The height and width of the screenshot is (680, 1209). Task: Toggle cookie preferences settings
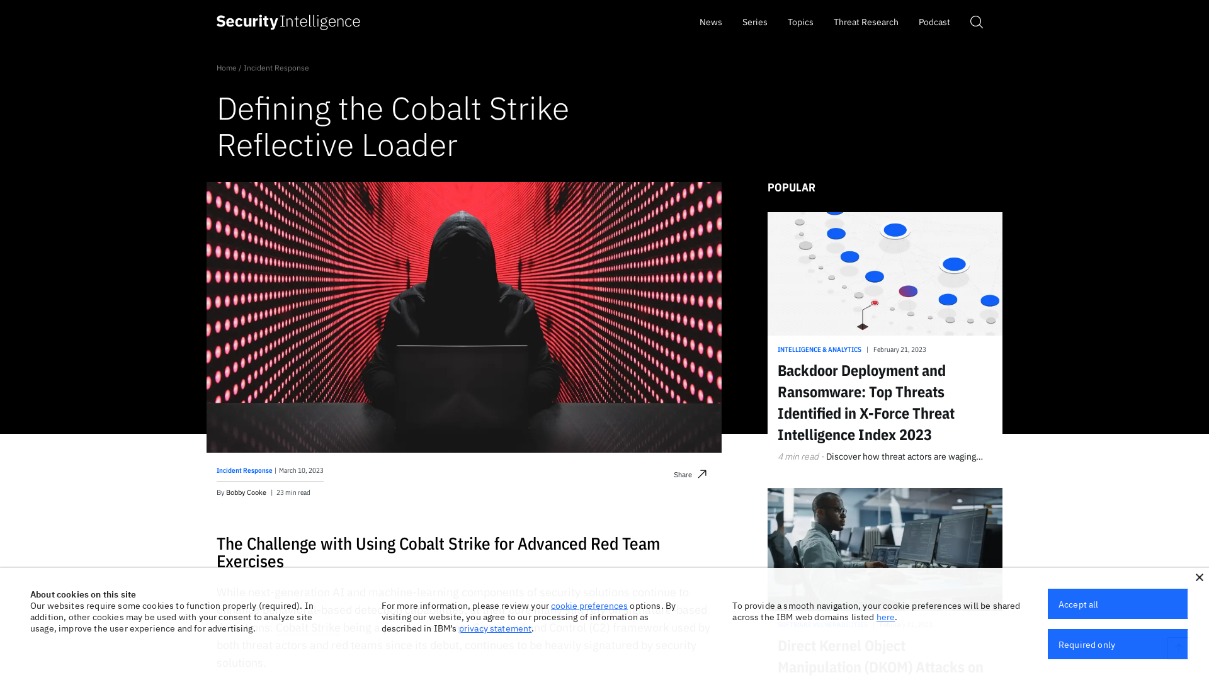589,605
